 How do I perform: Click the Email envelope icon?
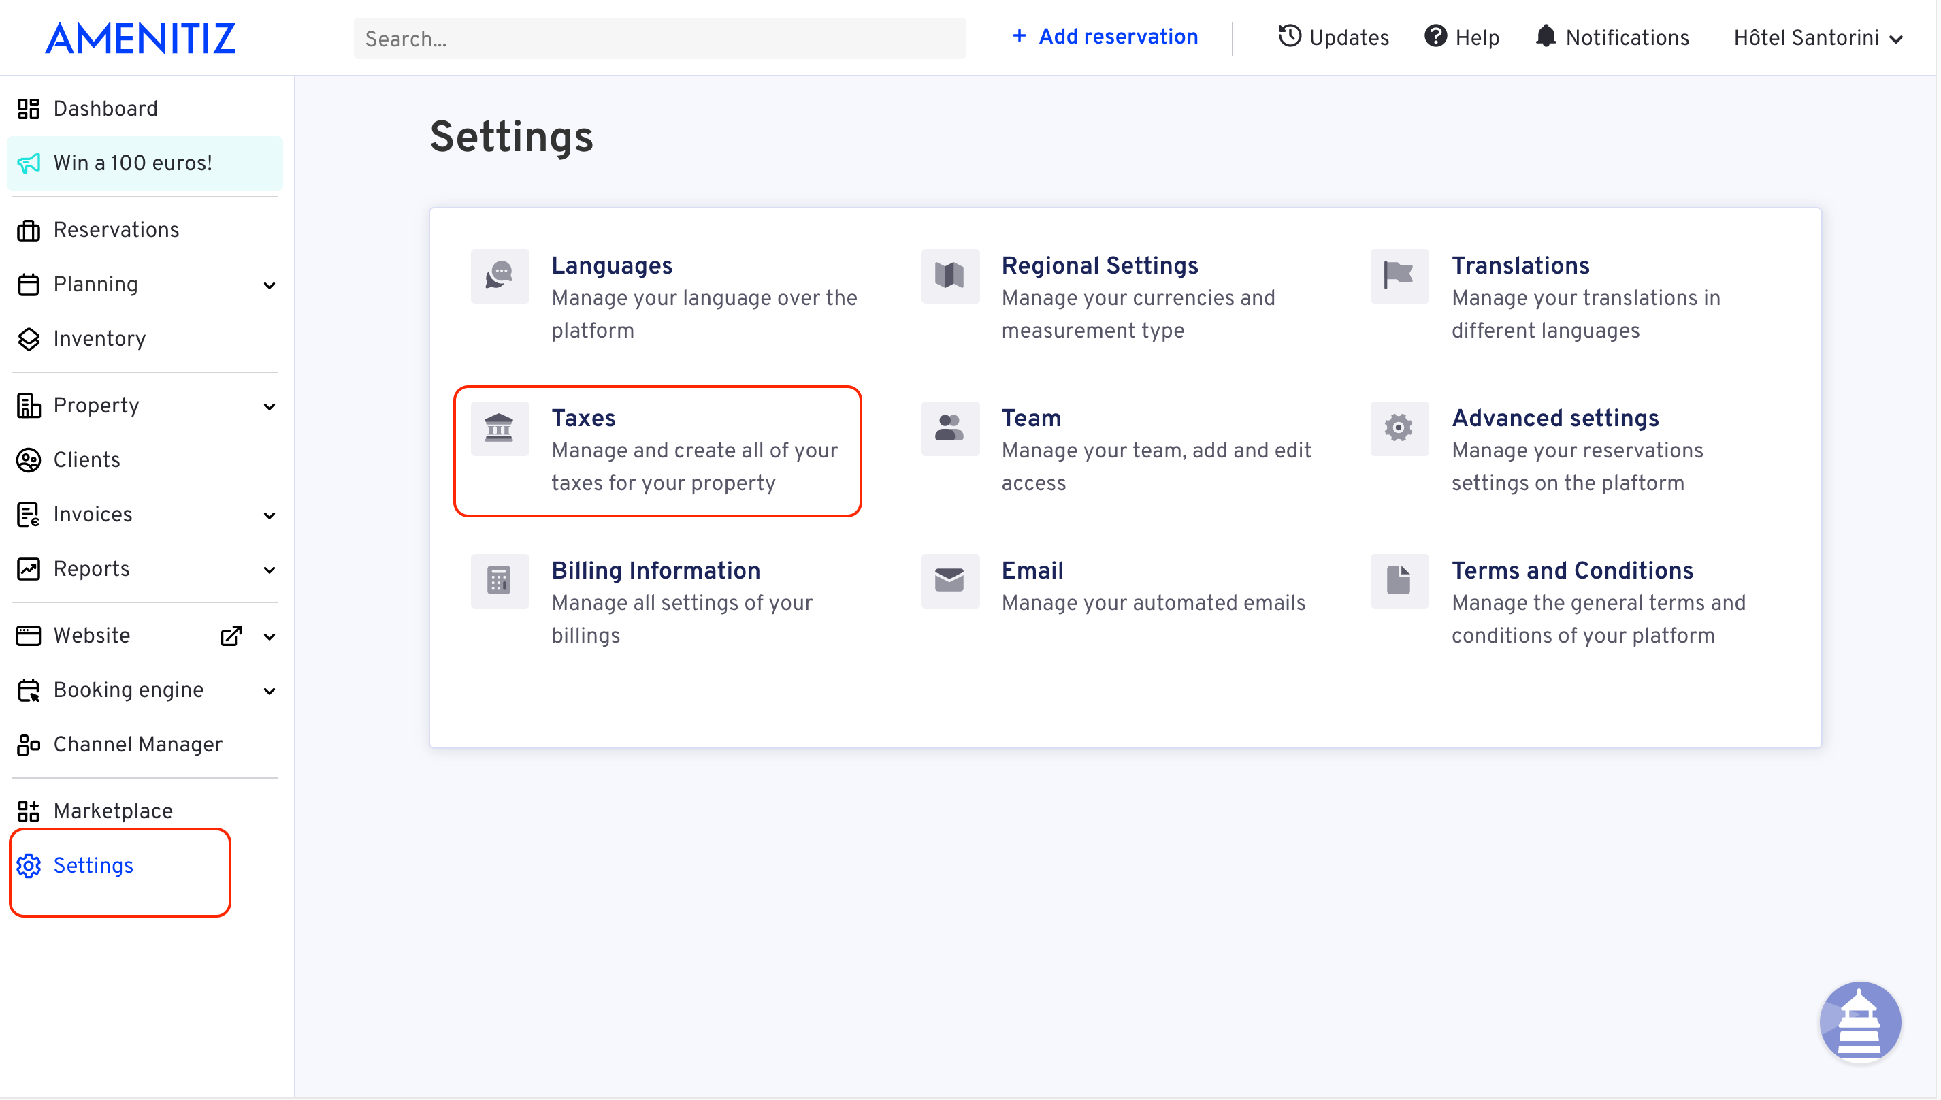point(949,581)
